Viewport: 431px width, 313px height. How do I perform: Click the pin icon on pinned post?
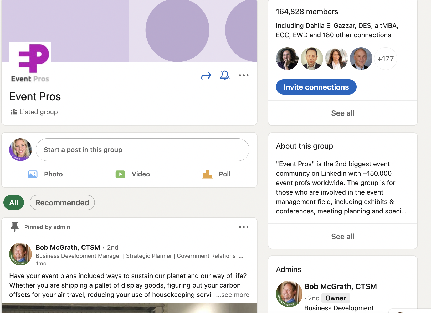(15, 227)
